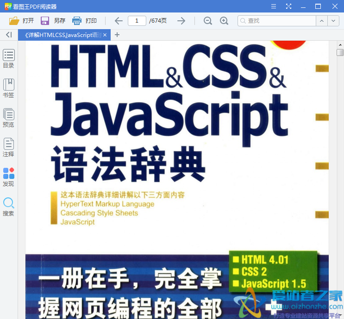Open the title bar hamburger menu

(273, 6)
